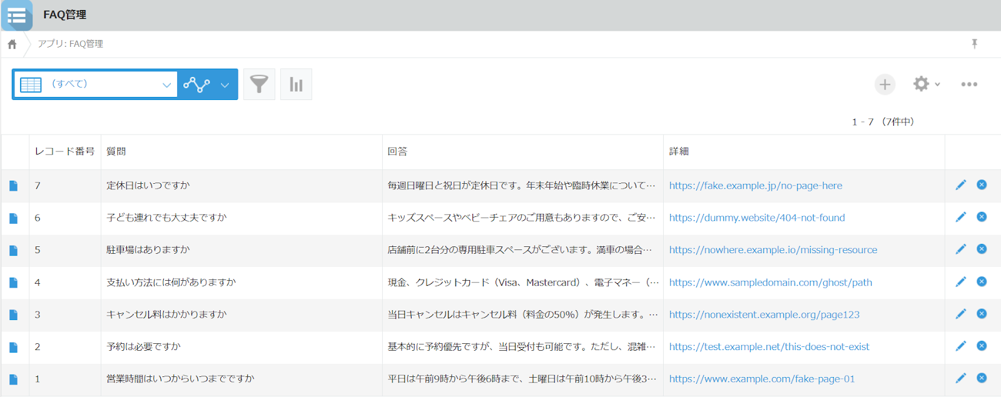Delete record 1 using the X icon

tap(982, 378)
